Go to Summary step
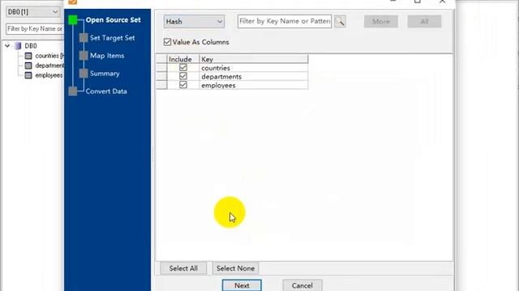This screenshot has width=519, height=291. pyautogui.click(x=105, y=74)
